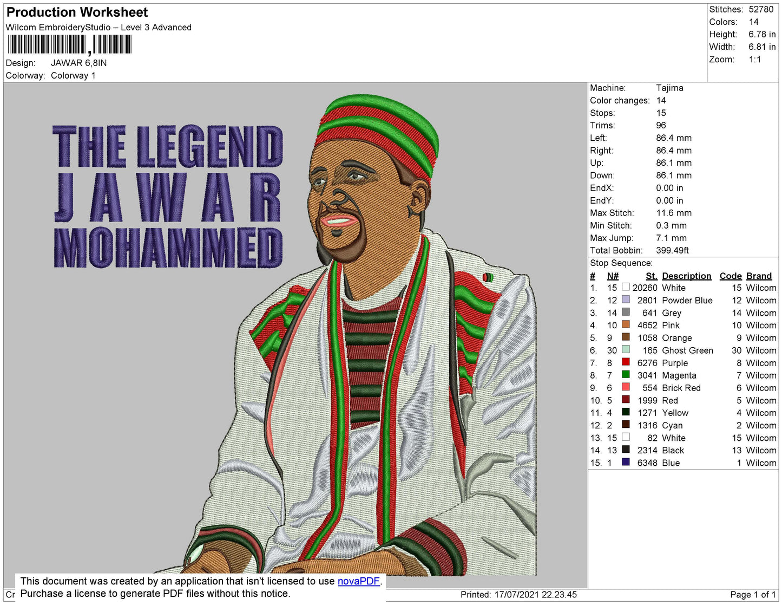Select swatch beside Yellow description
The width and height of the screenshot is (782, 605).
(626, 412)
